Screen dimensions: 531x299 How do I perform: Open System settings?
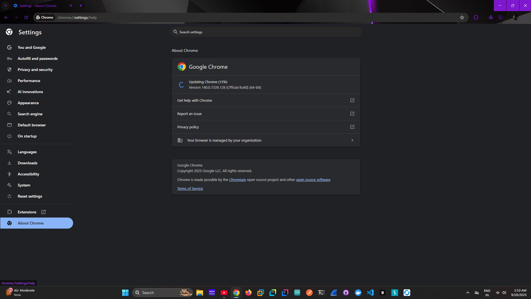pos(37,185)
